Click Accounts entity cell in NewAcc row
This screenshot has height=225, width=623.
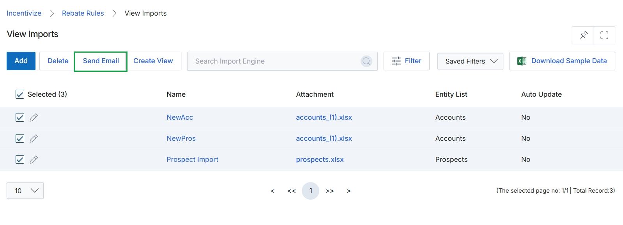click(450, 117)
